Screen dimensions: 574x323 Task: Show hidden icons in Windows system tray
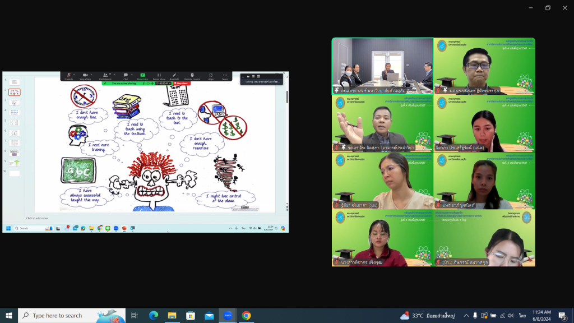click(466, 316)
